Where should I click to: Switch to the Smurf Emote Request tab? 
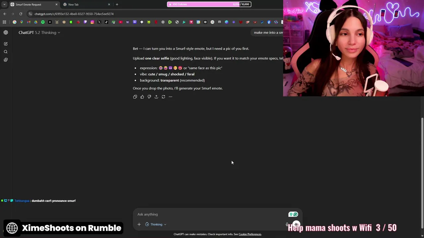(x=33, y=4)
